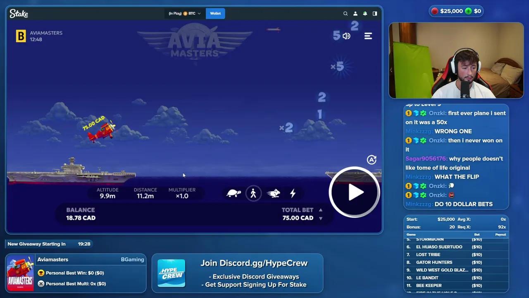This screenshot has height=298, width=529.
Task: Open the search magnifier icon
Action: tap(346, 14)
